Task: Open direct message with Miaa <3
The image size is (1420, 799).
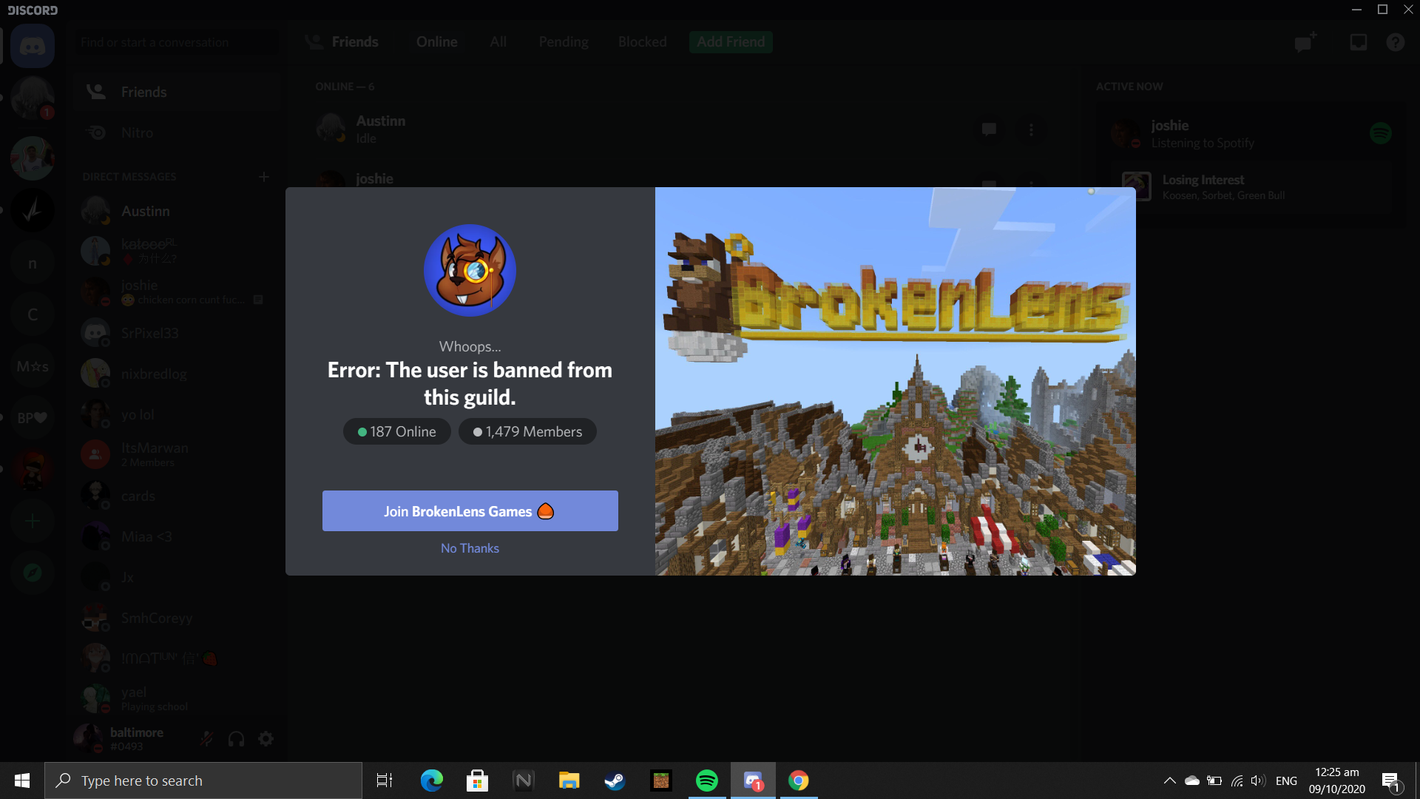Action: 177,536
